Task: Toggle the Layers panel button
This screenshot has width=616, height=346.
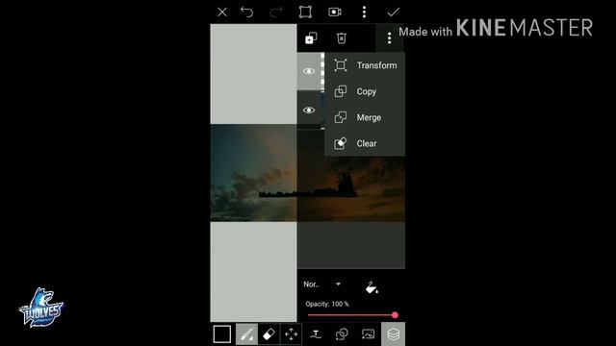Action: (394, 334)
